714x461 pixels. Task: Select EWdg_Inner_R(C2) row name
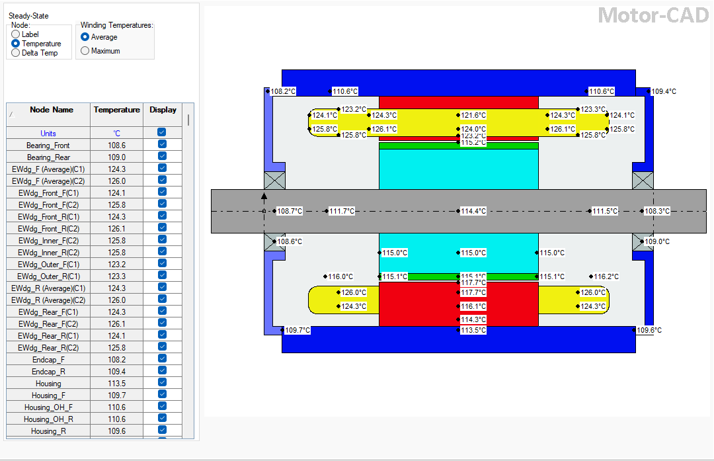click(48, 253)
